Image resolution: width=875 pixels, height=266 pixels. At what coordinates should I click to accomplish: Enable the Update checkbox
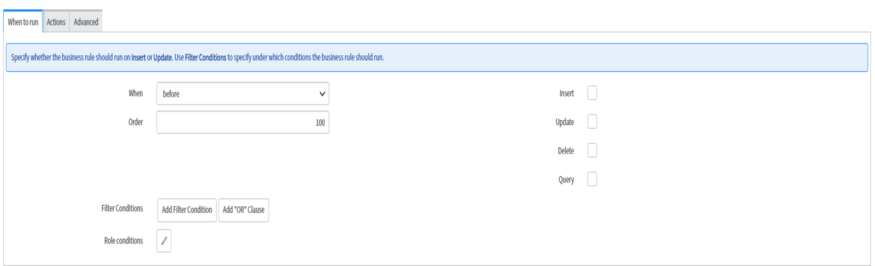592,122
